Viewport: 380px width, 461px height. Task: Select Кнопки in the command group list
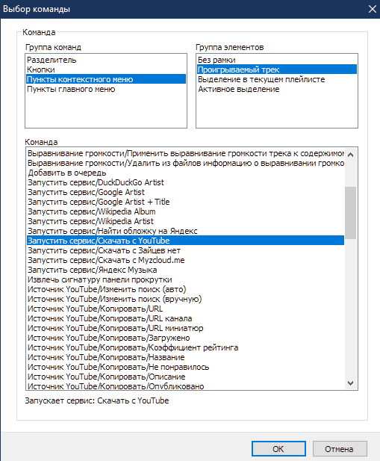coord(106,69)
